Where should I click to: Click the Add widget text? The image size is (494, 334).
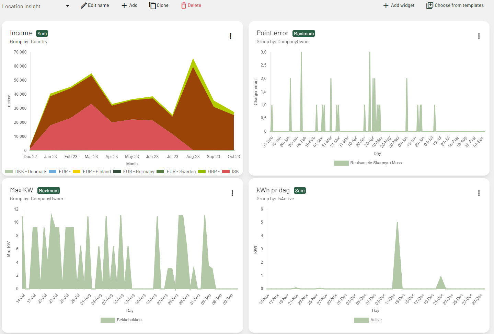(402, 5)
